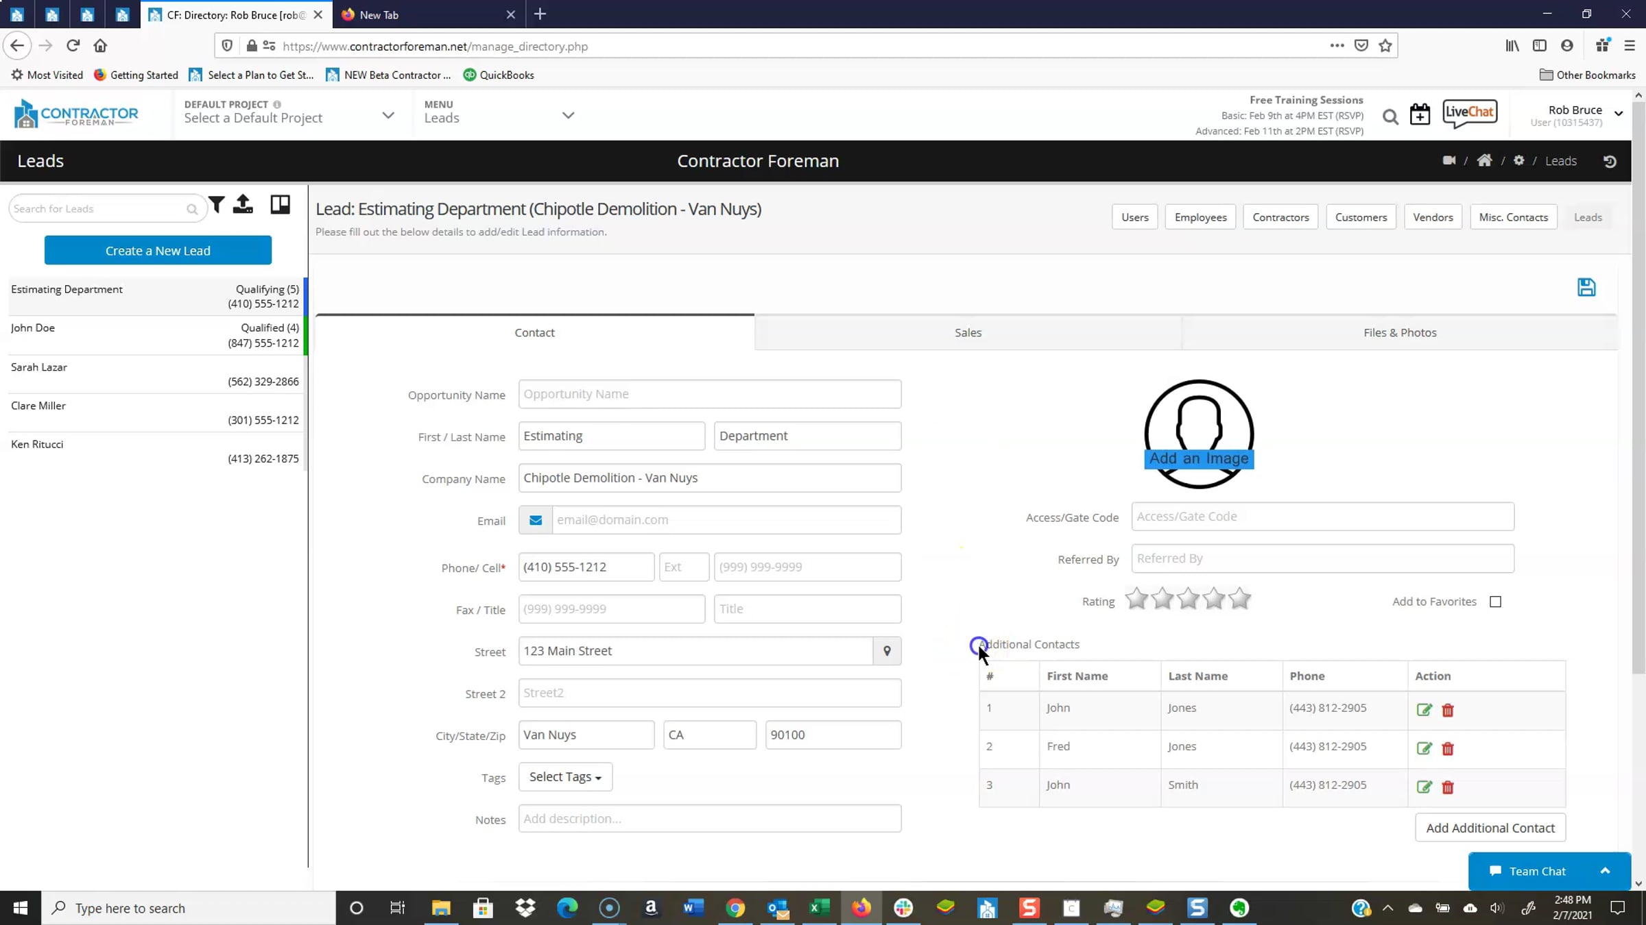The image size is (1646, 925).
Task: Click the upload/import leads icon
Action: point(243,205)
